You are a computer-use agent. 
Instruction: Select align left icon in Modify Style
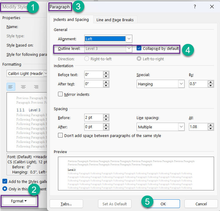click(11, 87)
